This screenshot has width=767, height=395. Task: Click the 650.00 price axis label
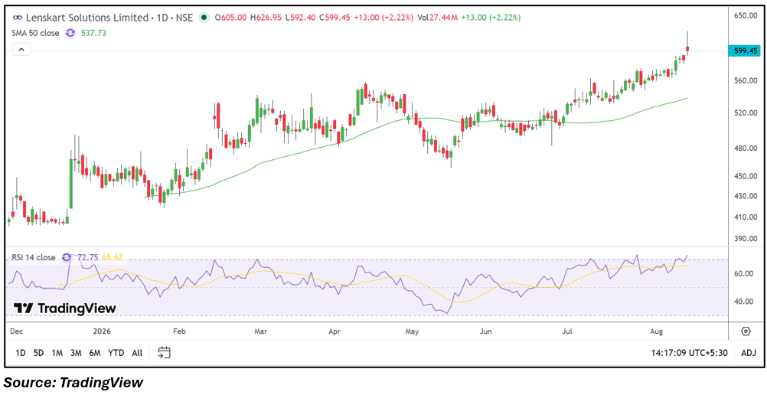(x=745, y=15)
